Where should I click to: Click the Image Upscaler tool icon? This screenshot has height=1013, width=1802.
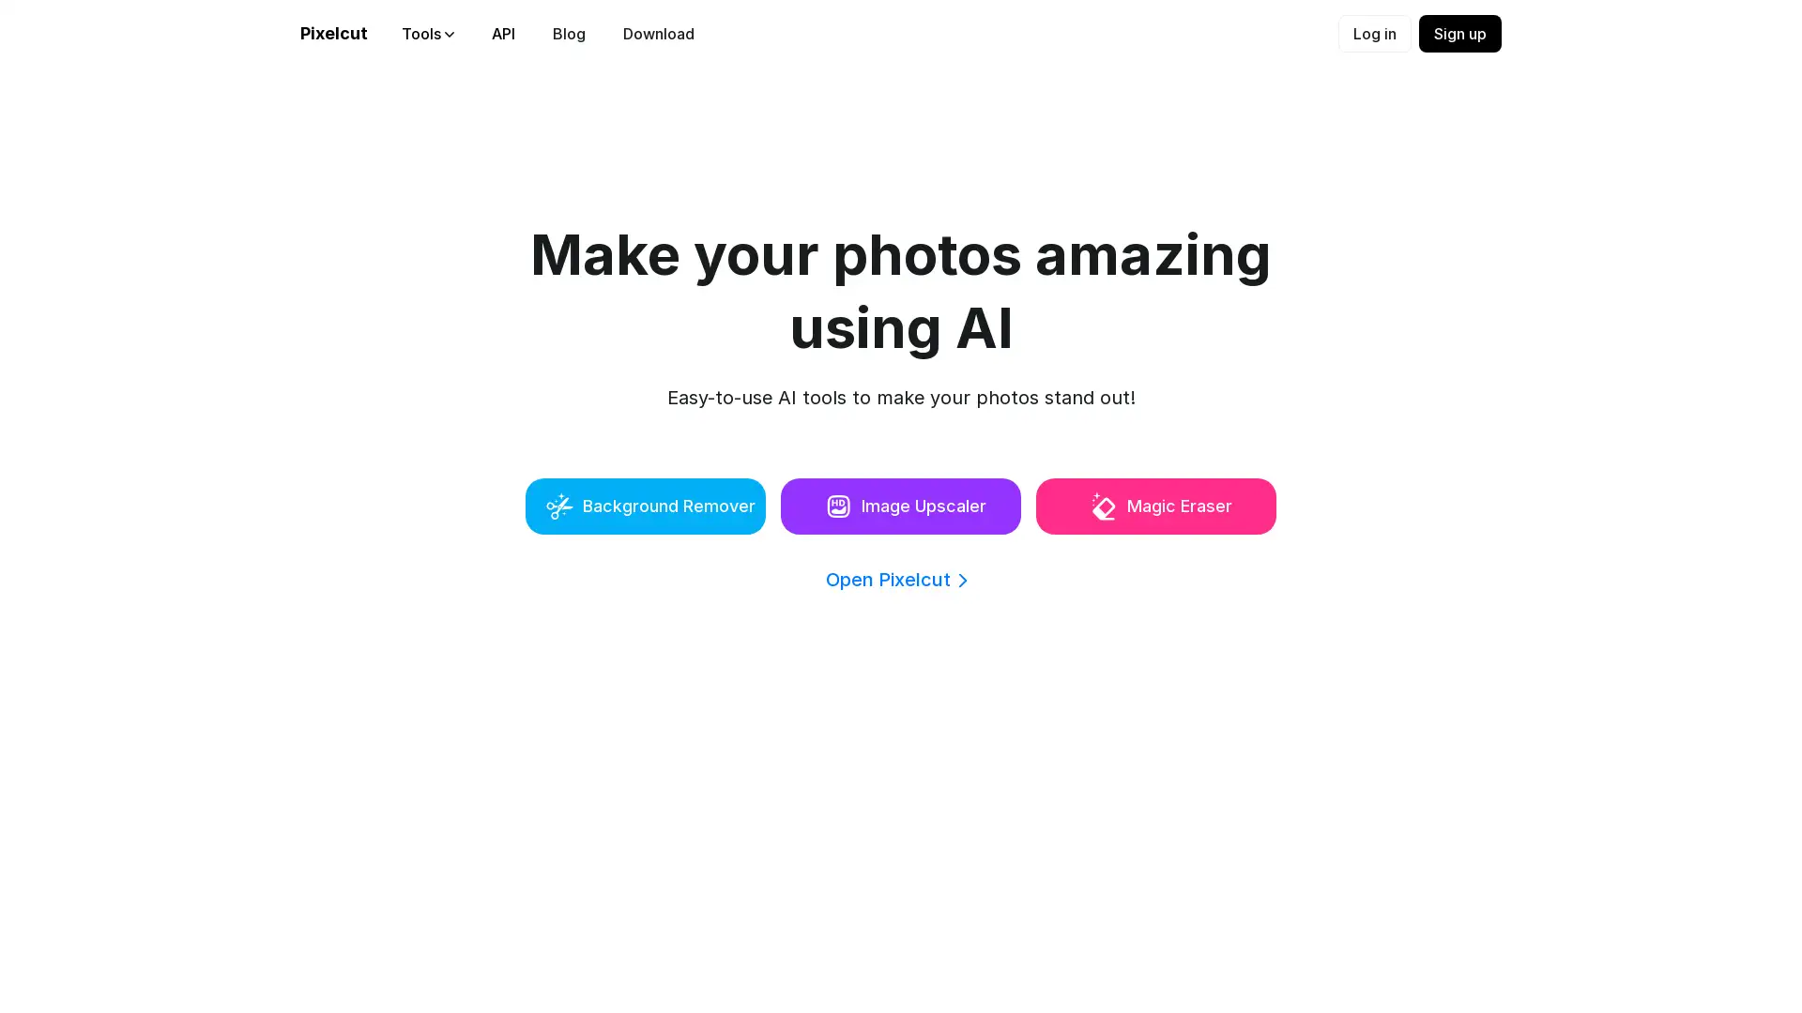tap(839, 507)
